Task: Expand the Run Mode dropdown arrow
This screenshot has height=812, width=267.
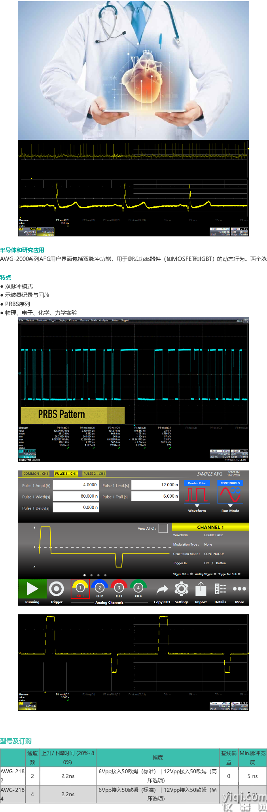Action: (x=230, y=506)
